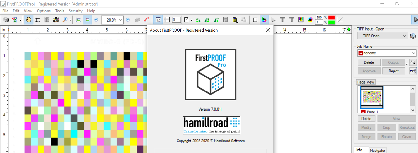Select the magnifier zoom tool
418x153 pixels.
coord(65,20)
